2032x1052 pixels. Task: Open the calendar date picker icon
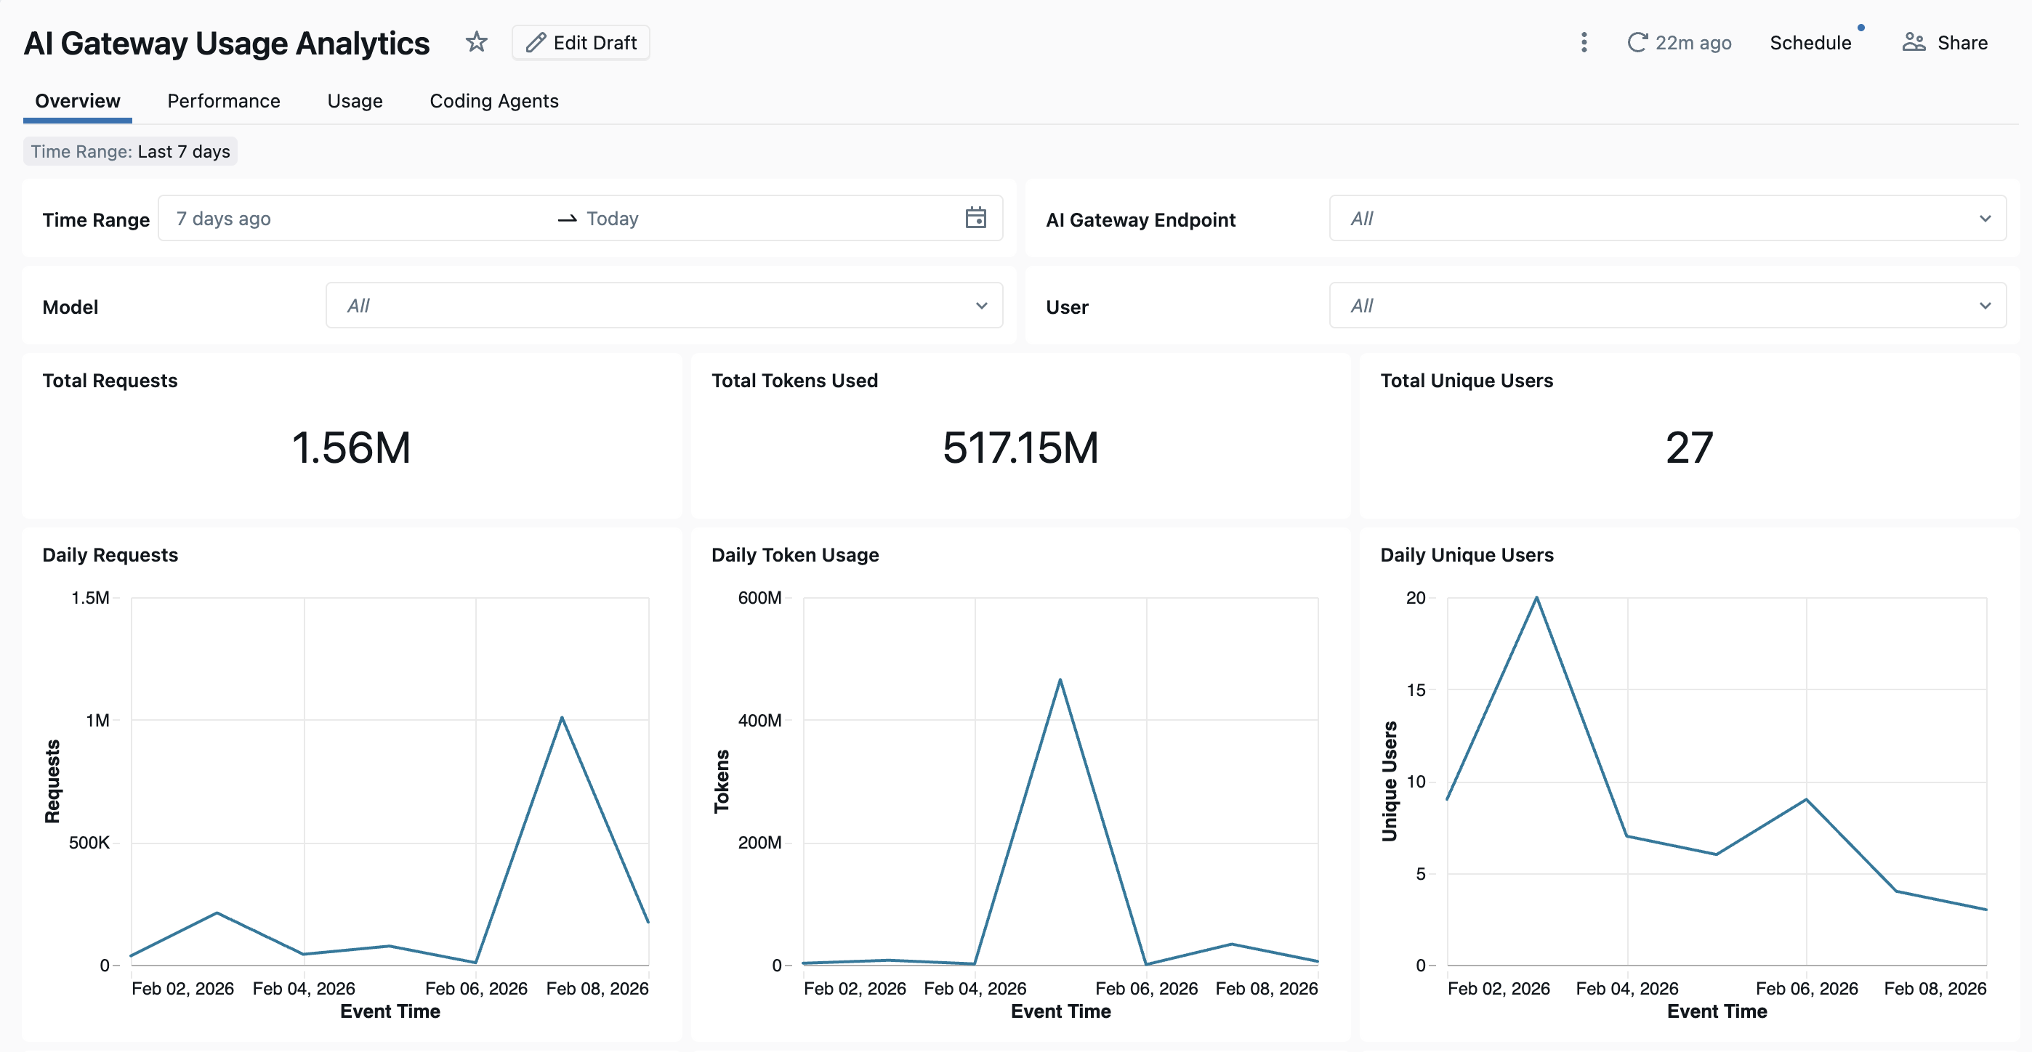pos(976,219)
